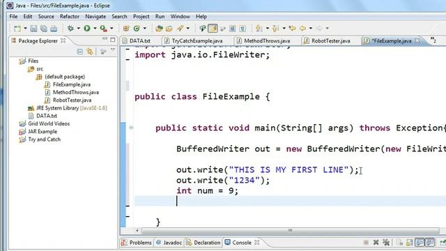Open the Help menu
The height and width of the screenshot is (251, 446).
pos(201,17)
